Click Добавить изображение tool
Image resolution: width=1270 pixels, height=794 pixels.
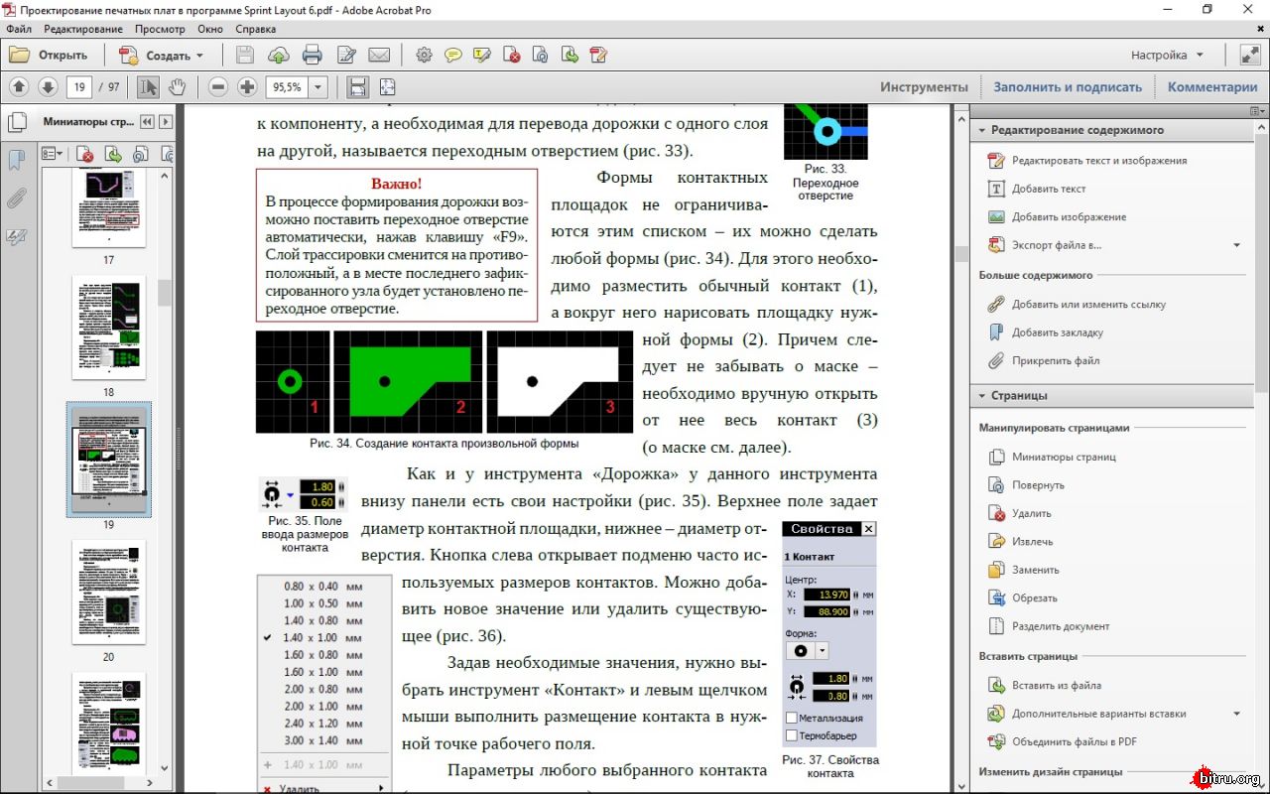[x=1057, y=216]
